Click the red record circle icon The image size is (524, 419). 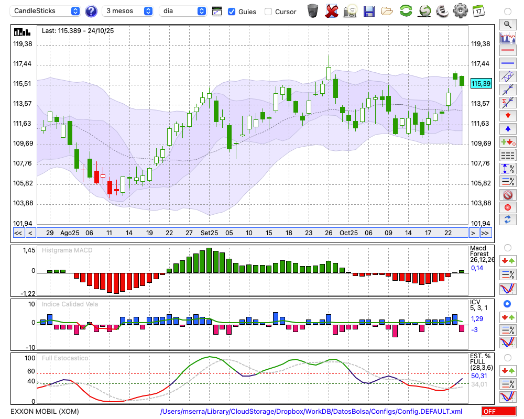coord(508,207)
